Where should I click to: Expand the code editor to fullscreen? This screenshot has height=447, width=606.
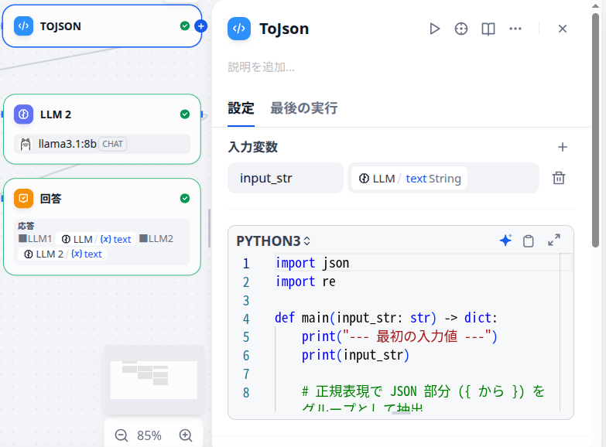click(x=554, y=240)
